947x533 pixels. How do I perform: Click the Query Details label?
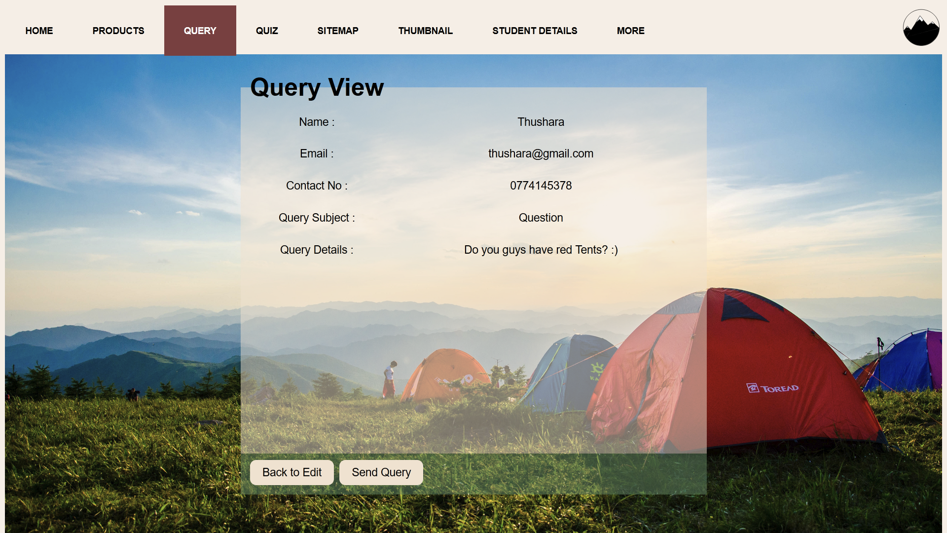(x=317, y=250)
